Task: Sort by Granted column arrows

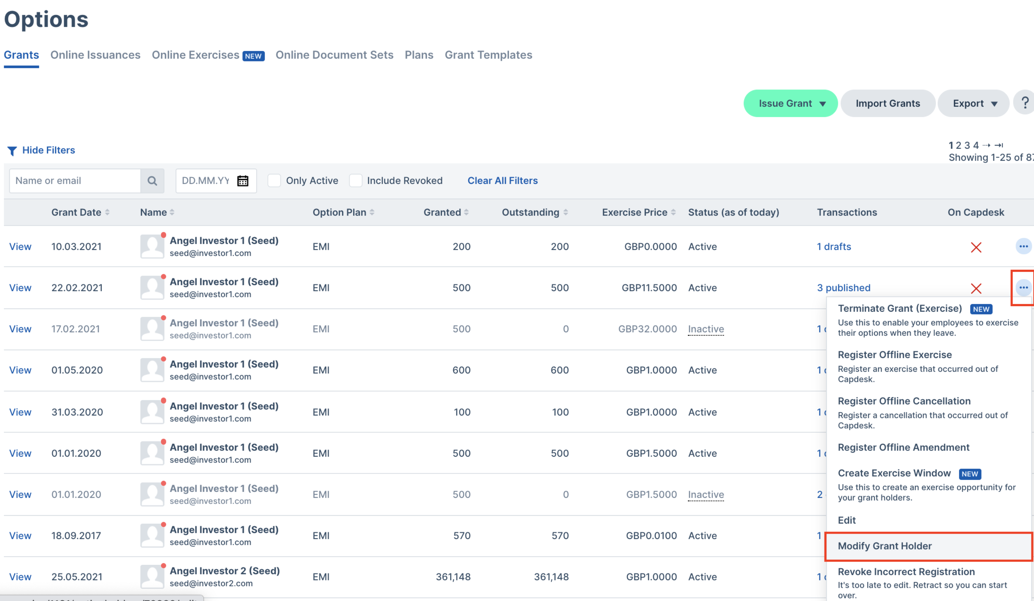Action: pyautogui.click(x=466, y=212)
